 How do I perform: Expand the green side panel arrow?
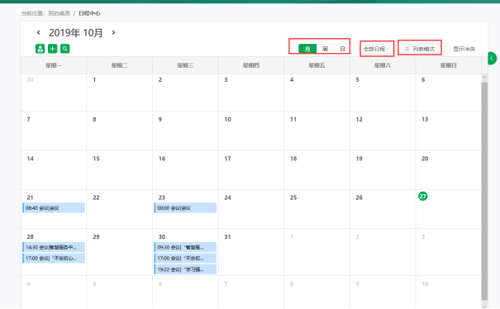pos(492,59)
